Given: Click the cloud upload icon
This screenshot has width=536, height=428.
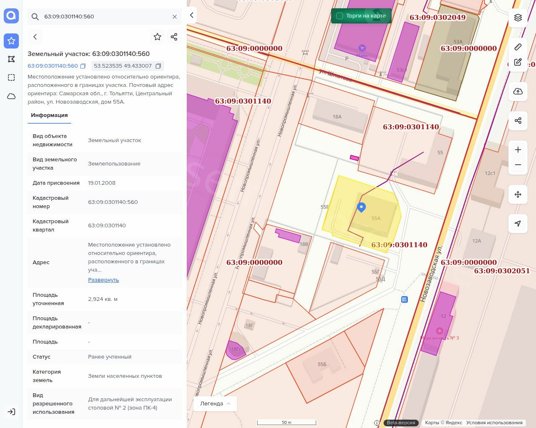Looking at the screenshot, I should point(518,92).
